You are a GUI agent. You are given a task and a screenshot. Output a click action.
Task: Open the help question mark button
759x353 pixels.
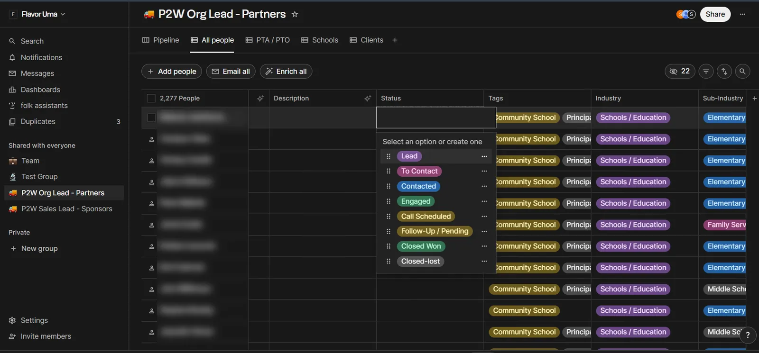pos(748,335)
